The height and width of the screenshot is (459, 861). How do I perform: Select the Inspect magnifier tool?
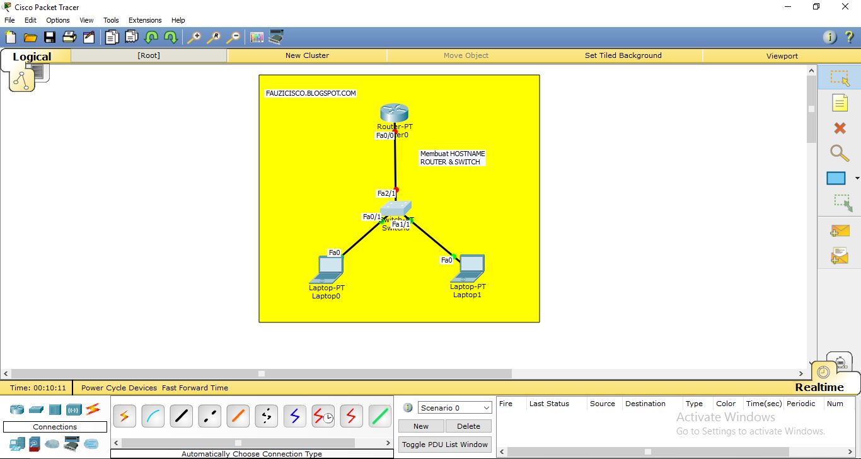pos(839,153)
